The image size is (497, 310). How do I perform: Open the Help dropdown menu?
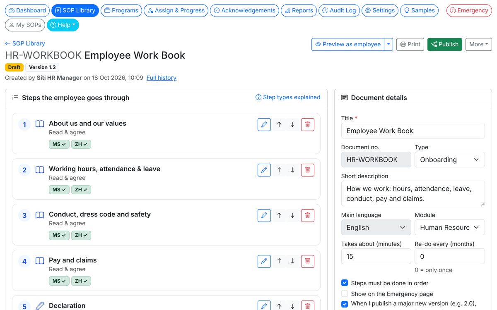click(63, 25)
